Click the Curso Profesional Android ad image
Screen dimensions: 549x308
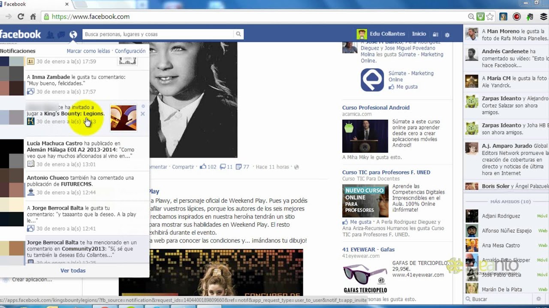pyautogui.click(x=365, y=136)
